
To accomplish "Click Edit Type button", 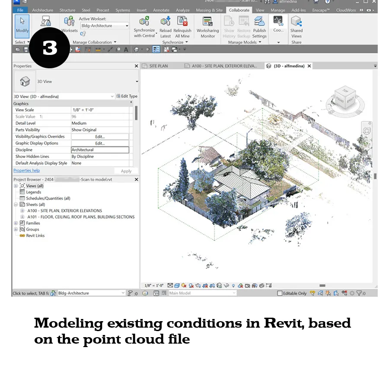I will tap(127, 96).
